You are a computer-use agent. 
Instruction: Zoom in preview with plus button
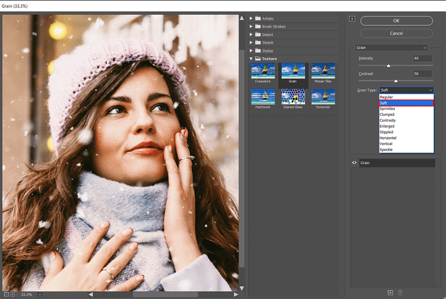click(13, 295)
